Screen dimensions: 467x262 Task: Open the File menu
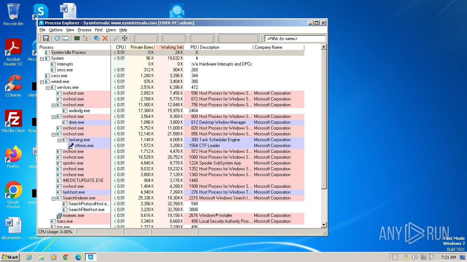tap(42, 30)
